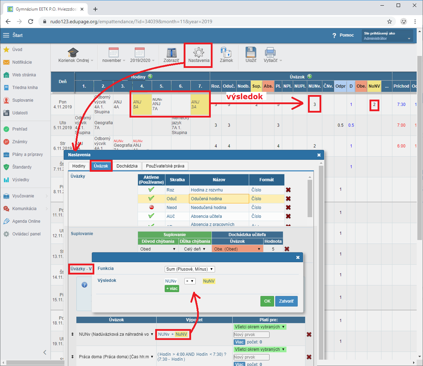Toggle active checkmark for Roz row
The height and width of the screenshot is (366, 423).
click(x=151, y=190)
